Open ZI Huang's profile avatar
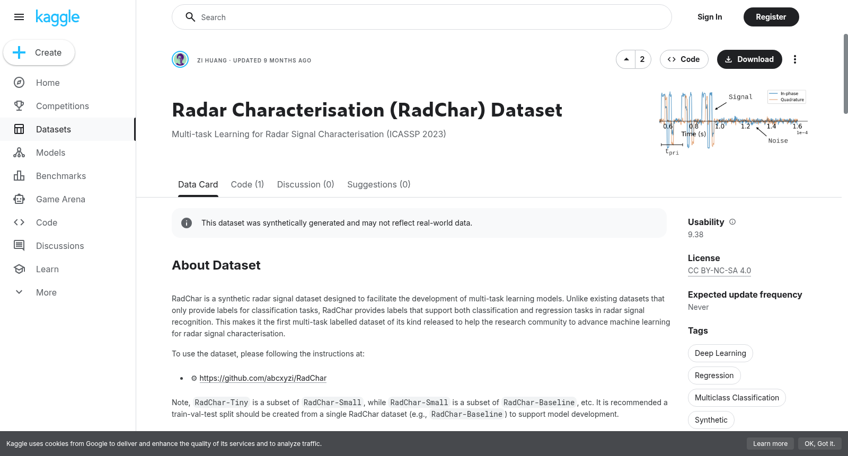This screenshot has height=456, width=848. [180, 59]
